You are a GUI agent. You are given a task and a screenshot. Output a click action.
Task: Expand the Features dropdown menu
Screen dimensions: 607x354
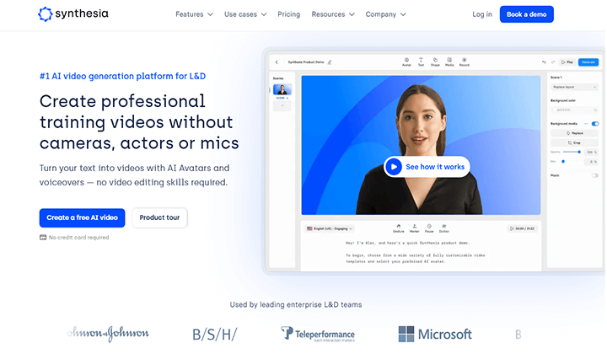click(x=194, y=14)
